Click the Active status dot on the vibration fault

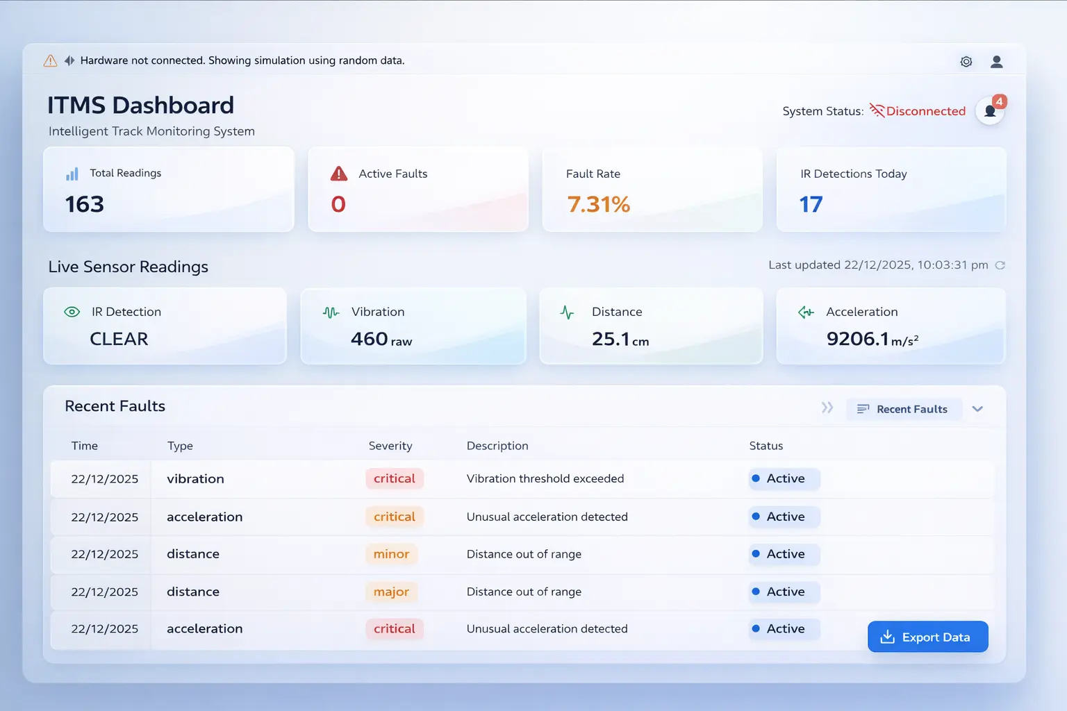coord(757,478)
